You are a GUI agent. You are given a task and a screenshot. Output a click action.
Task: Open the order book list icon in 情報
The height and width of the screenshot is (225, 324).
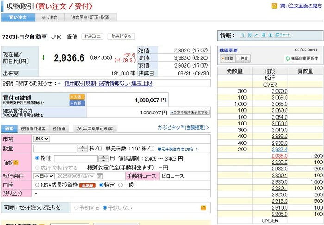coord(263,35)
